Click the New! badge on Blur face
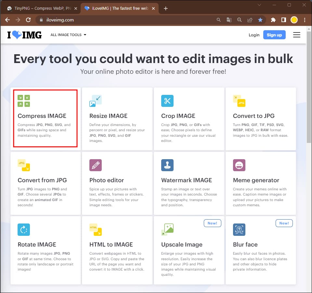This screenshot has width=312, height=293. (284, 223)
